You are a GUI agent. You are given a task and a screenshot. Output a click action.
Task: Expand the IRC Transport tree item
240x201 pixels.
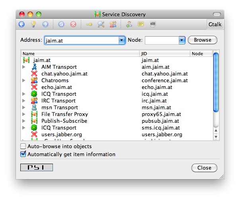(x=24, y=100)
